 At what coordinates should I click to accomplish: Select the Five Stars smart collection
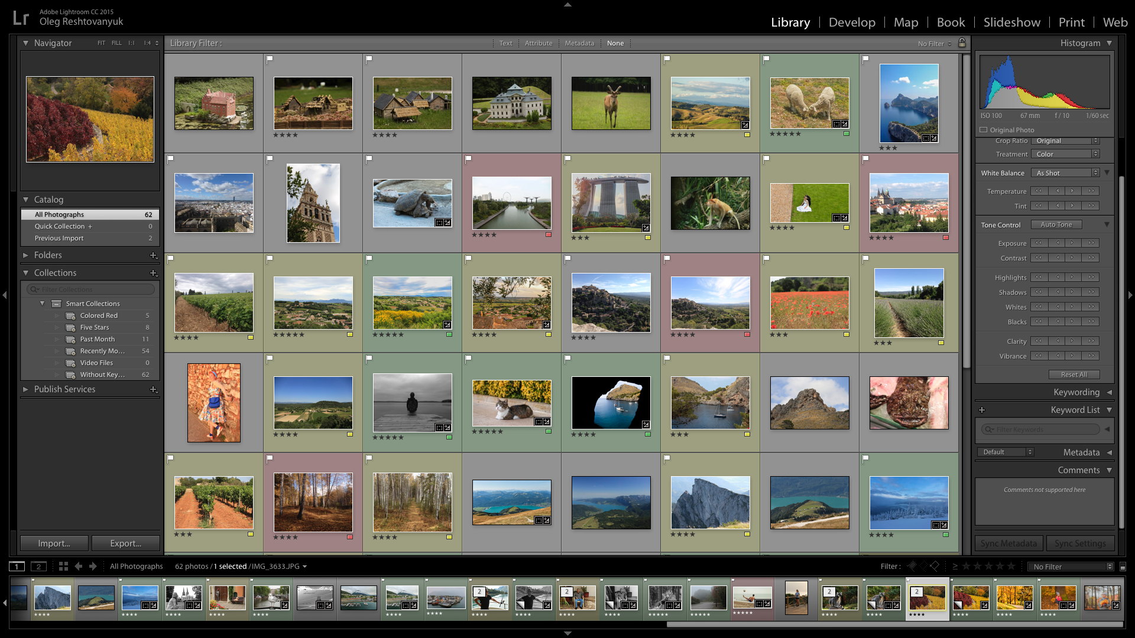(95, 327)
